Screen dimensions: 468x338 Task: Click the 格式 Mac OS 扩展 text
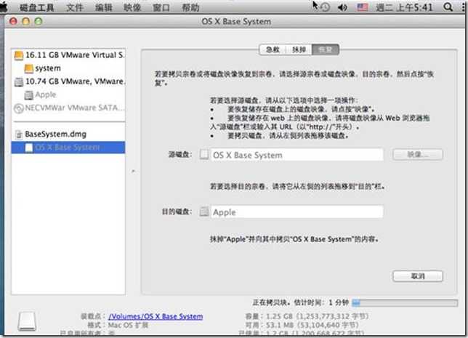(x=118, y=325)
